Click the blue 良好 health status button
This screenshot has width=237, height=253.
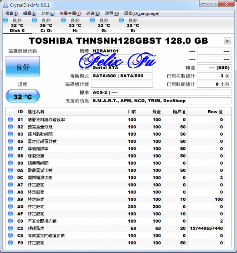(23, 66)
